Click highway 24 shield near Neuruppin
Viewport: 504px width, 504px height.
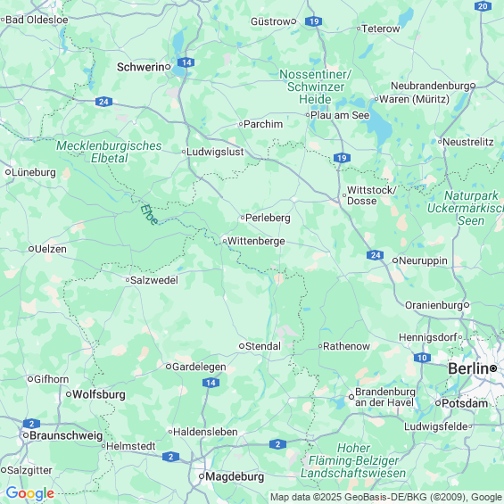coord(376,255)
